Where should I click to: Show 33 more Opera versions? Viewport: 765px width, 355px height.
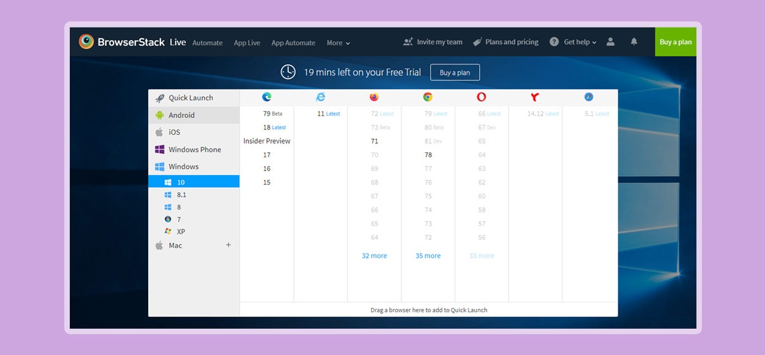482,256
